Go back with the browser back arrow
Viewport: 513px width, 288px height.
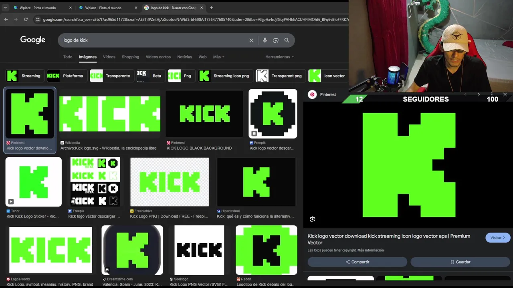coord(6,19)
